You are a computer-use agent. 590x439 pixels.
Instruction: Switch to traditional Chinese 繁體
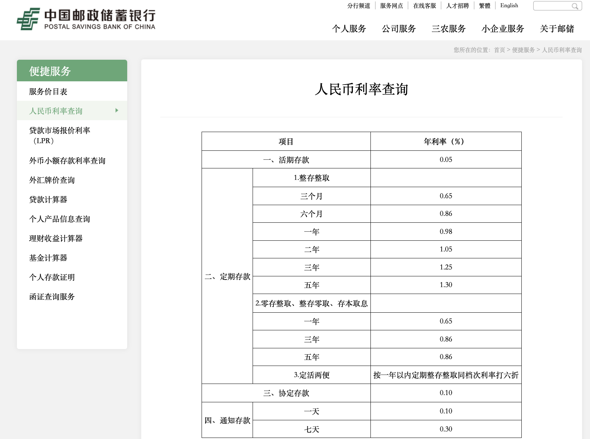(x=484, y=6)
